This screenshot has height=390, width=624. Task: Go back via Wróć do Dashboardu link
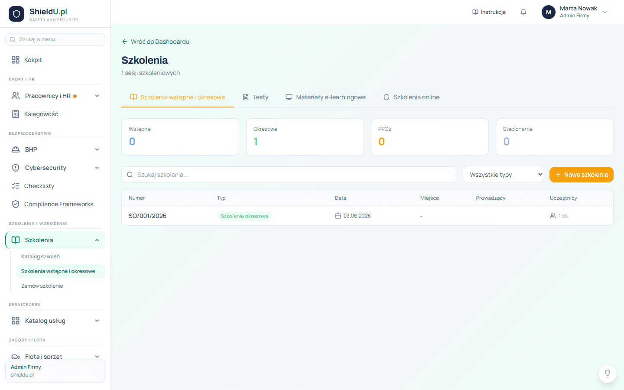click(x=156, y=42)
